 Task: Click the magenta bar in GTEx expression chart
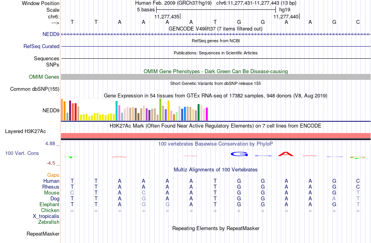pos(207,114)
